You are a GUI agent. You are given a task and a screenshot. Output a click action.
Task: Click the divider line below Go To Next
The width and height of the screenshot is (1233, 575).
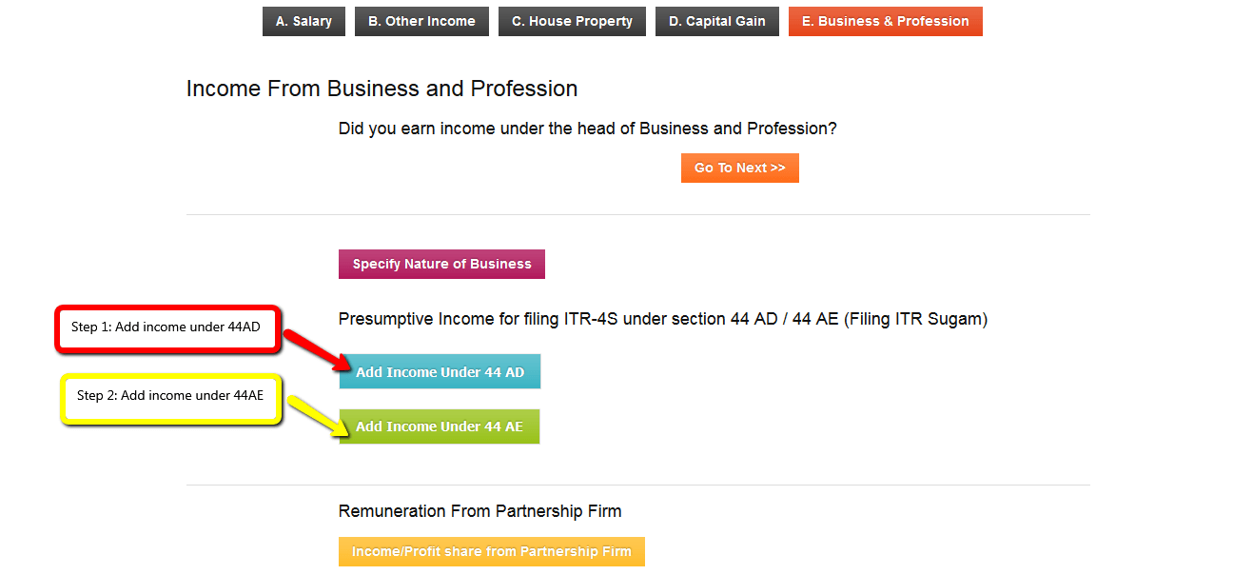pyautogui.click(x=637, y=215)
